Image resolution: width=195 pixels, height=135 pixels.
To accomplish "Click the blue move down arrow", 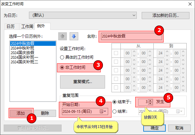I will click(x=74, y=36).
